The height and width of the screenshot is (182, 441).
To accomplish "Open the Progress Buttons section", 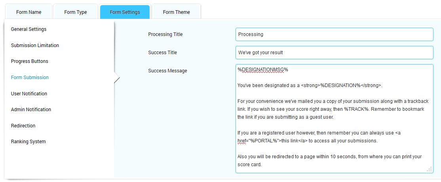I will tap(29, 61).
